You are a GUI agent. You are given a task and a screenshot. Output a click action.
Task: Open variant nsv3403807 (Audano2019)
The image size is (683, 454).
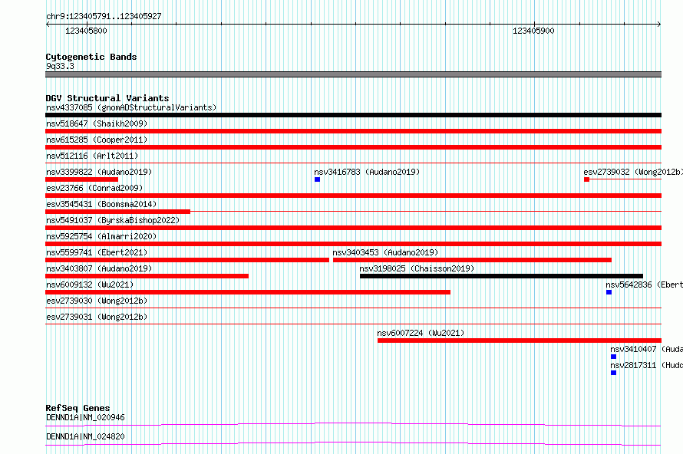point(99,268)
